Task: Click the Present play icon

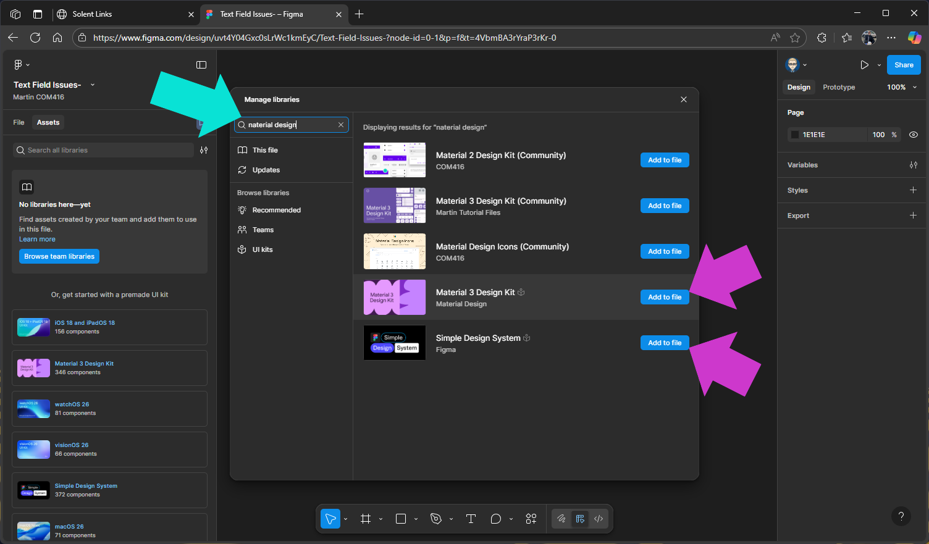Action: click(x=864, y=65)
